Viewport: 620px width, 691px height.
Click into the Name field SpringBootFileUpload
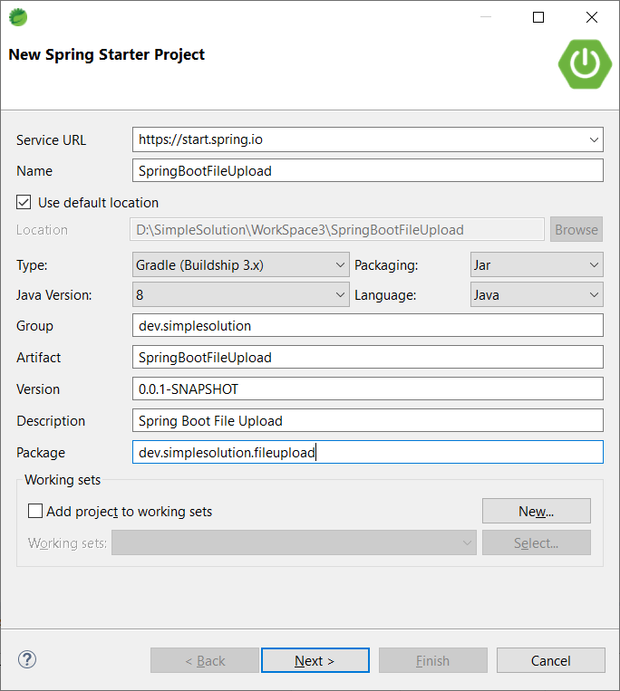tap(368, 170)
